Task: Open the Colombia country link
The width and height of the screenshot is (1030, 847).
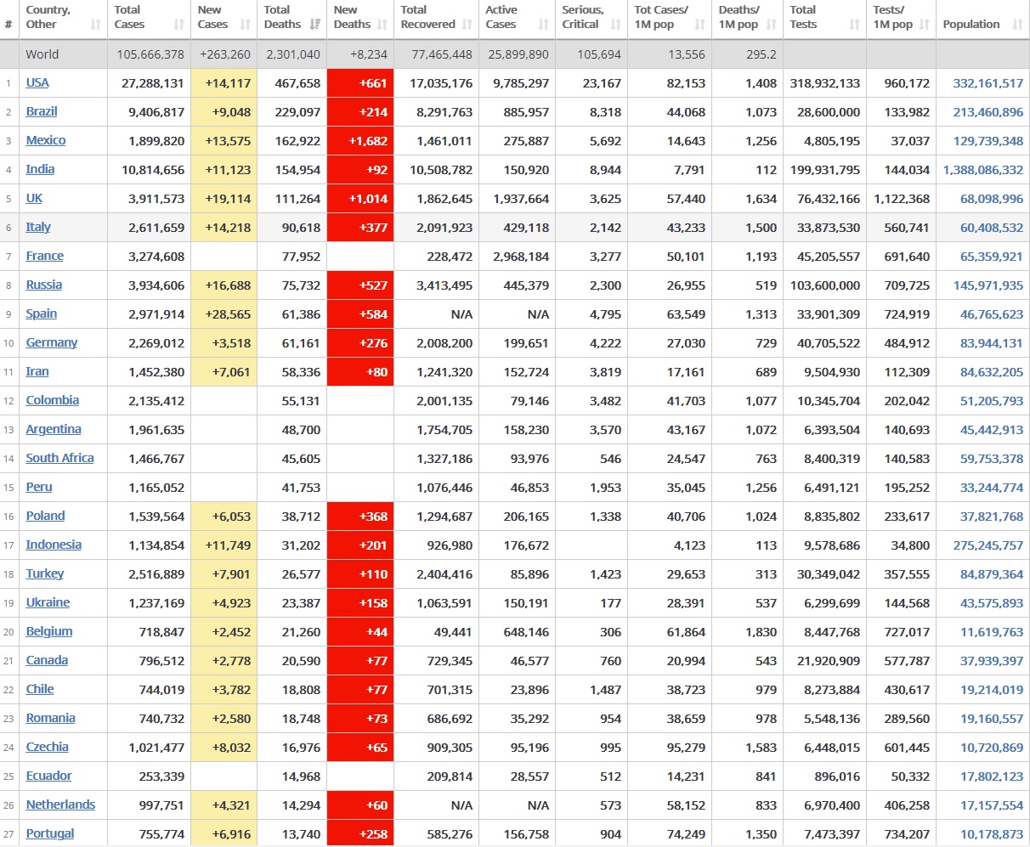Action: (53, 400)
